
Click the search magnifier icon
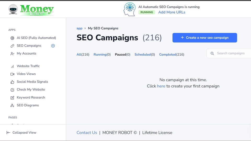click(x=212, y=53)
